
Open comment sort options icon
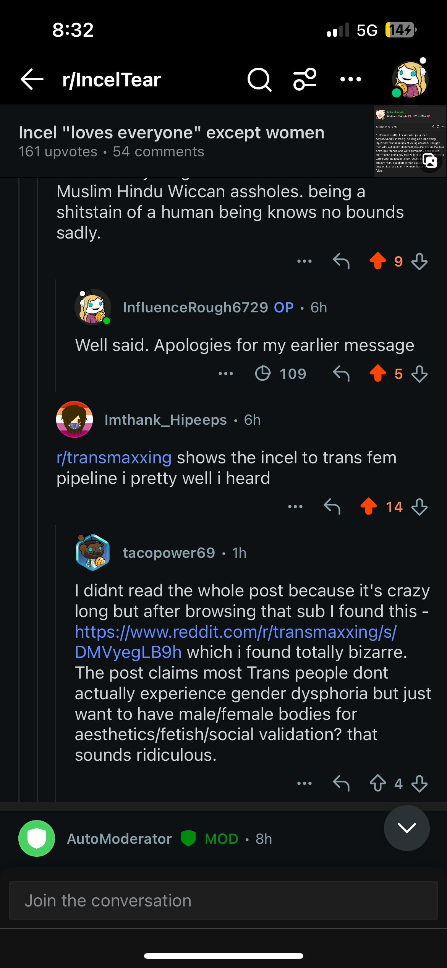click(305, 80)
